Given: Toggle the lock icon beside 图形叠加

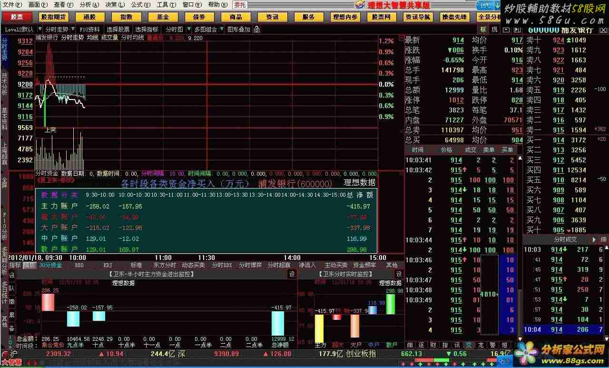Looking at the screenshot, I should (256, 30).
